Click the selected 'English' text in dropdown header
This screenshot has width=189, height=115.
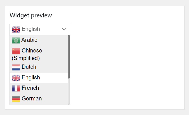coord(31,29)
